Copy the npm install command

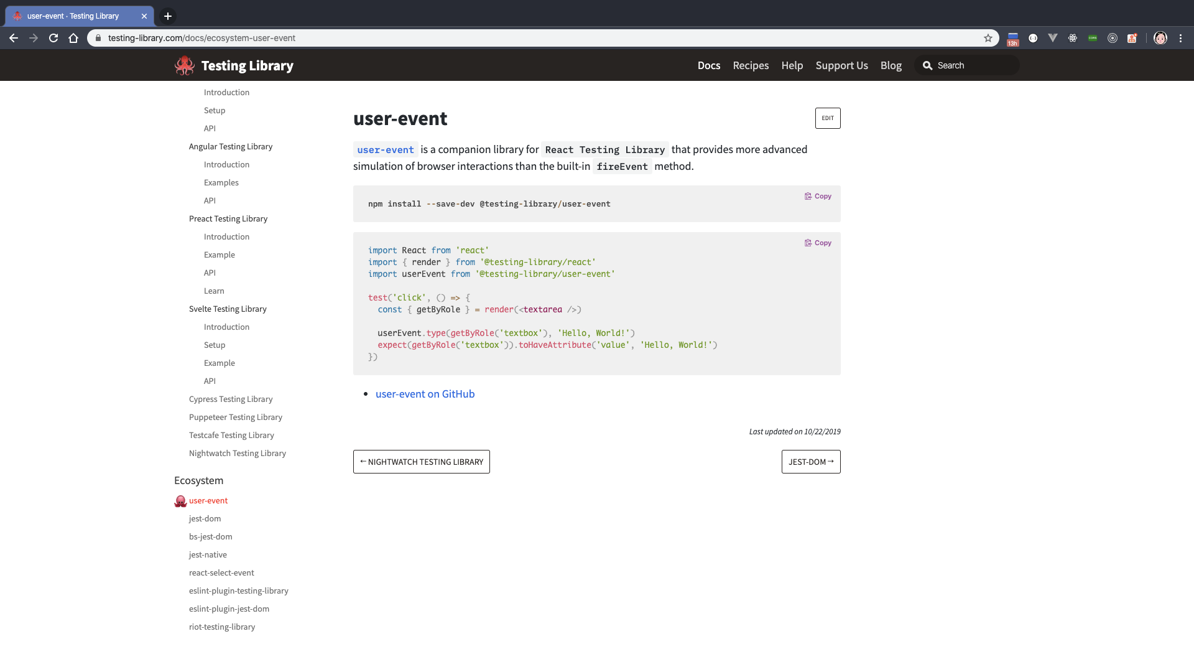pyautogui.click(x=818, y=196)
